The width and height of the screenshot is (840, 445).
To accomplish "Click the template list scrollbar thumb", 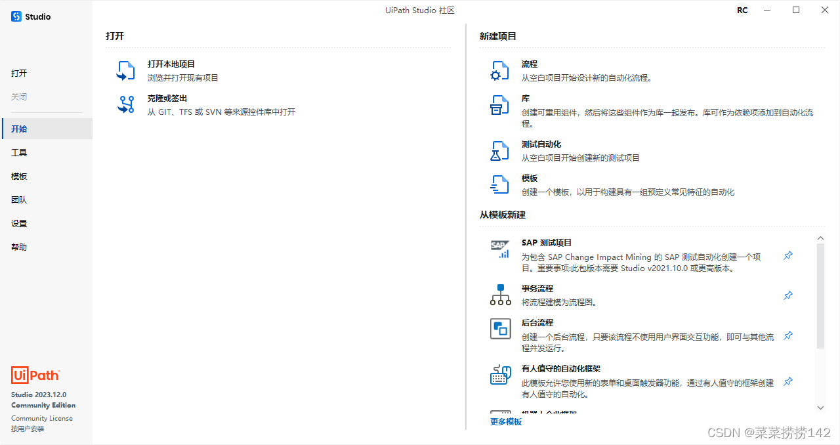I will pos(820,296).
